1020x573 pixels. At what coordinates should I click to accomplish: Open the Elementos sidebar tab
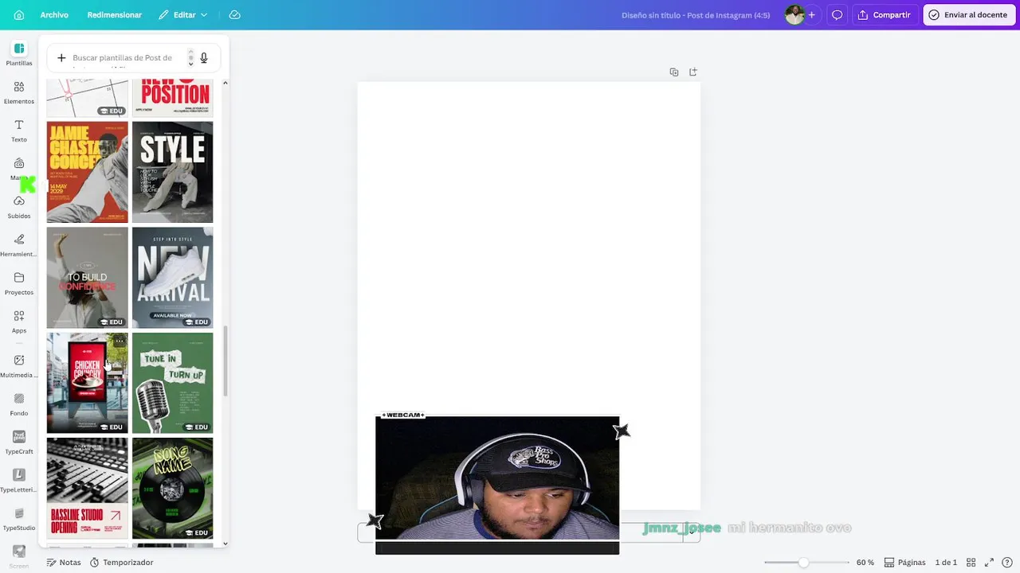click(19, 92)
